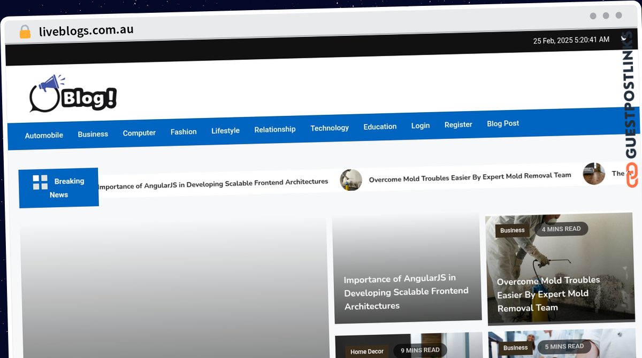Click the Blog! megaphone logo

coord(73,94)
